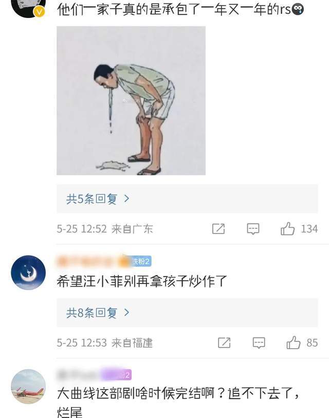Share the 12:53 Fujian comment
The image size is (329, 418).
224,342
